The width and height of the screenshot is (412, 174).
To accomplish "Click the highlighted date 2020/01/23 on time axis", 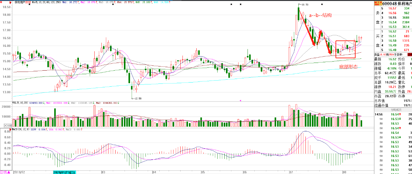I will [64, 172].
